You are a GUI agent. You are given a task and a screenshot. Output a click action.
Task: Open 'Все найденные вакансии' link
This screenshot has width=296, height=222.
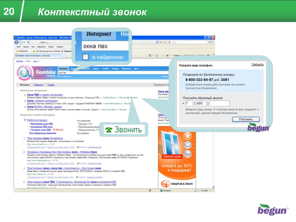tap(43, 133)
